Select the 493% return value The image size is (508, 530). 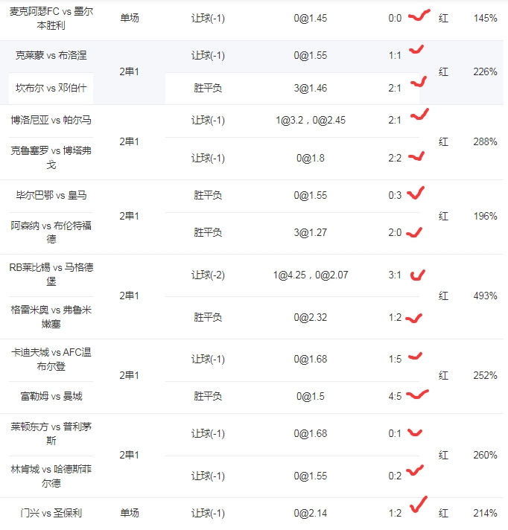485,296
